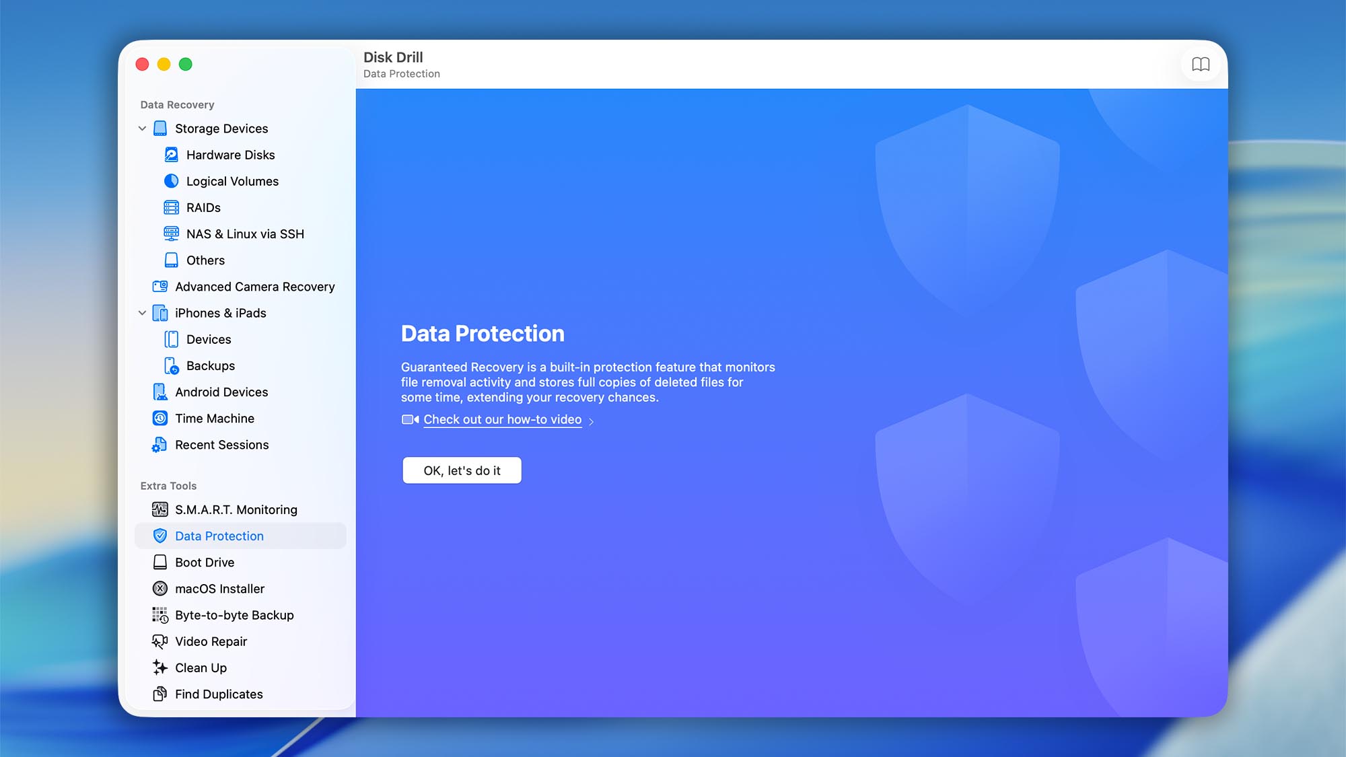This screenshot has width=1346, height=757.
Task: Open the help book icon
Action: coord(1201,65)
